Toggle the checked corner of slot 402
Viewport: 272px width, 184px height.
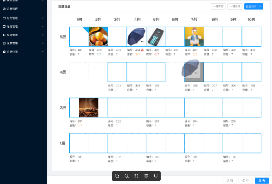coord(106,29)
